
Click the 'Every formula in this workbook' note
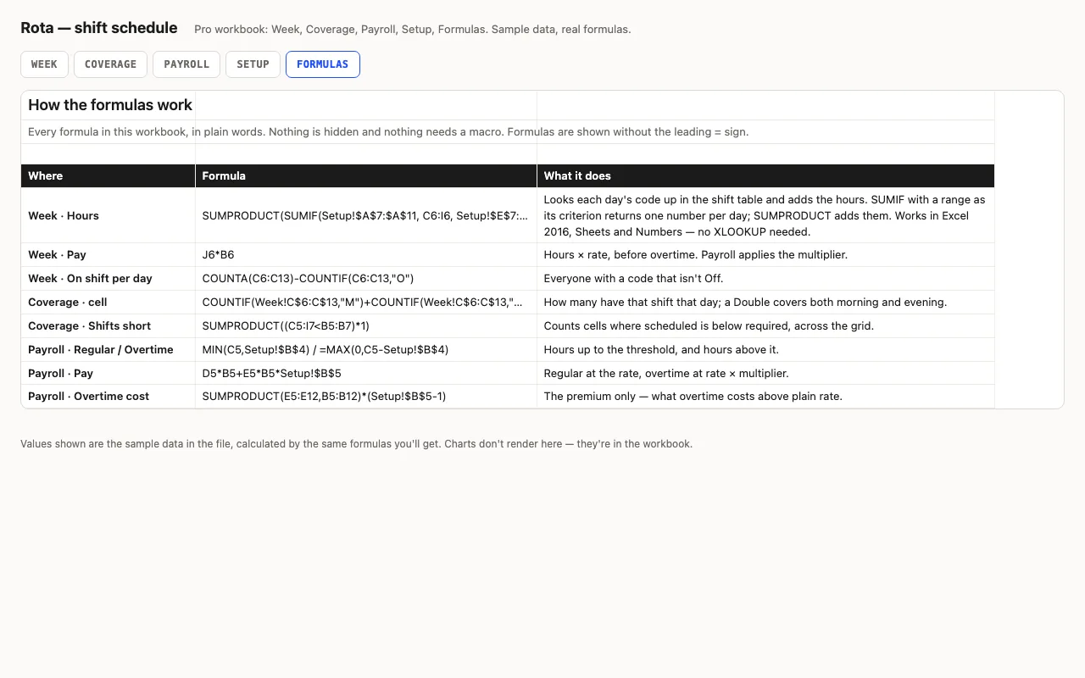pos(388,131)
